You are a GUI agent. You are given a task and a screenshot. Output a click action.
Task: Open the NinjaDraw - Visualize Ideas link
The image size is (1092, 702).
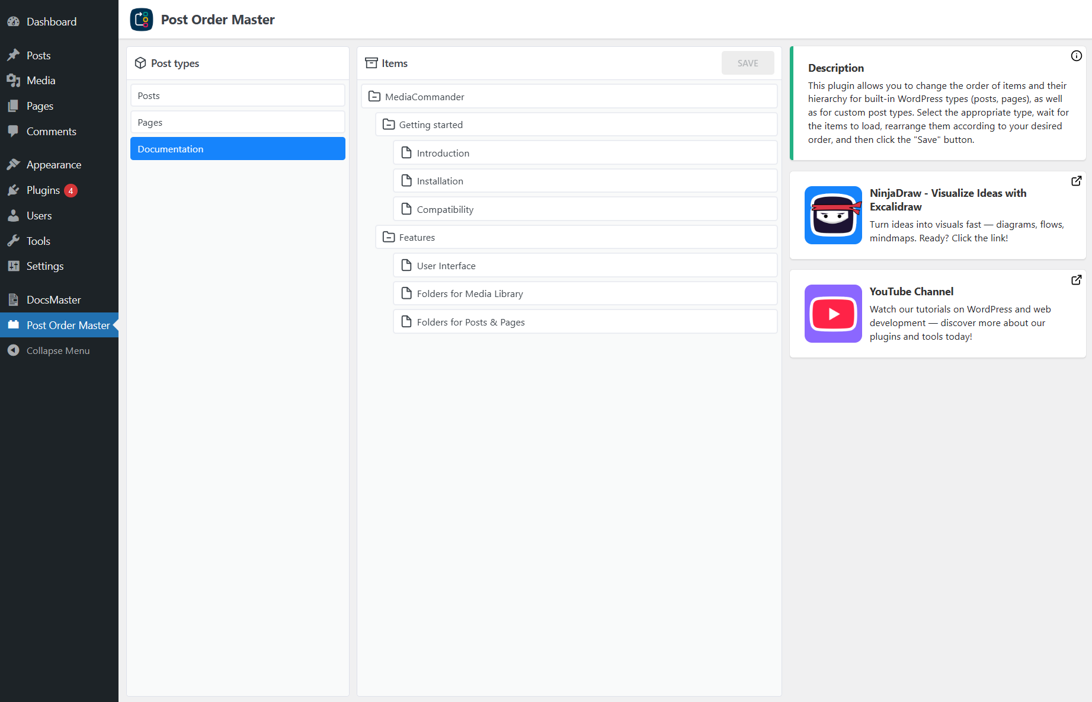[x=948, y=200]
